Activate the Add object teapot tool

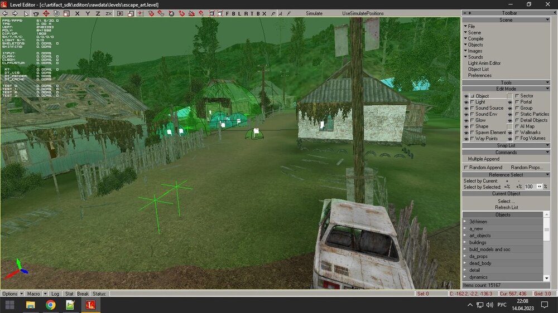pos(36,13)
